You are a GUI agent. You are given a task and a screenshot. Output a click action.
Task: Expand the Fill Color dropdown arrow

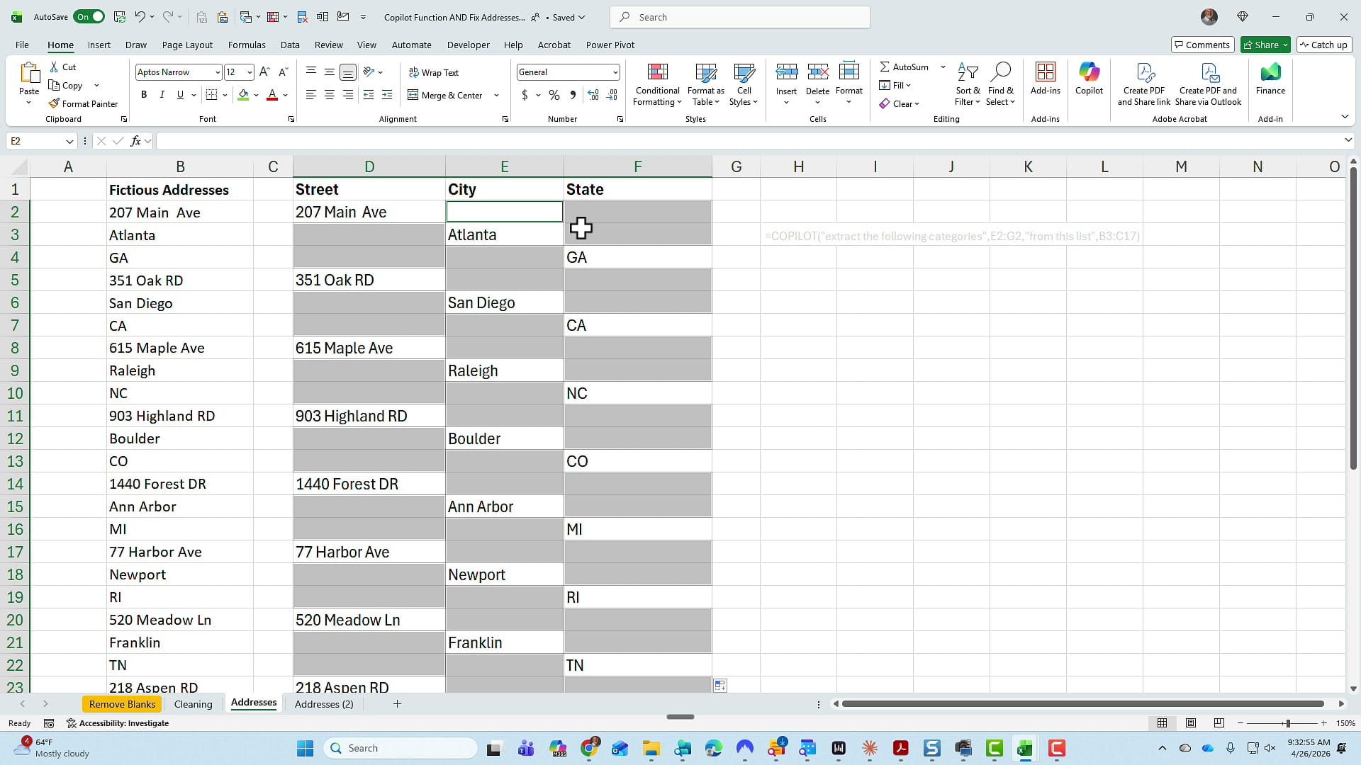click(257, 95)
